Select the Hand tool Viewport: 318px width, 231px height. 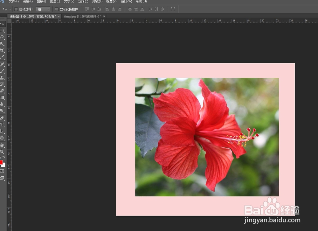2,145
